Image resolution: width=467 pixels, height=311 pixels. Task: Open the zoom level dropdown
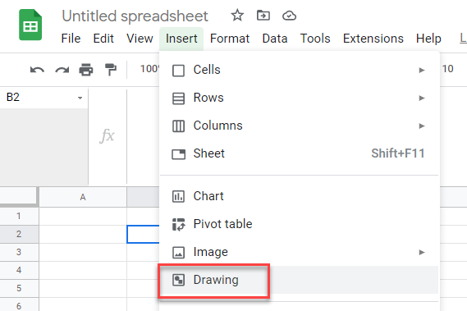149,69
